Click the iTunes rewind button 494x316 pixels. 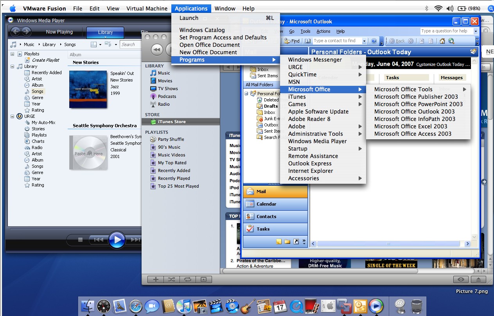(156, 50)
